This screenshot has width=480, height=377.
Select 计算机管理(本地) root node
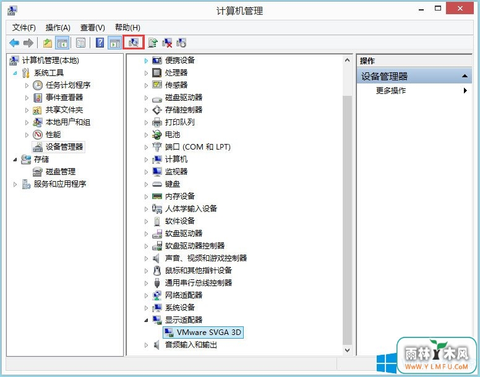[x=51, y=61]
